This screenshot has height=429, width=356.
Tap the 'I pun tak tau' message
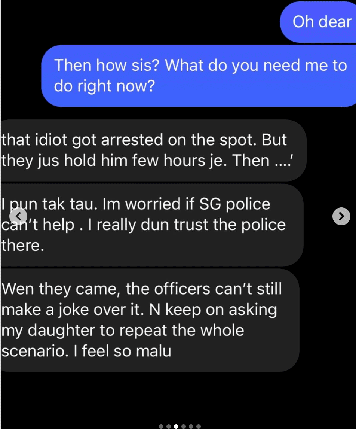152,225
